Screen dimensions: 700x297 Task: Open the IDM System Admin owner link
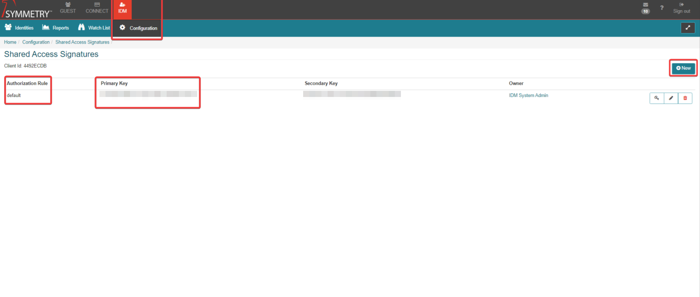[x=528, y=95]
